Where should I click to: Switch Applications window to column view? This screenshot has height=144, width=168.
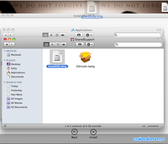point(57,35)
